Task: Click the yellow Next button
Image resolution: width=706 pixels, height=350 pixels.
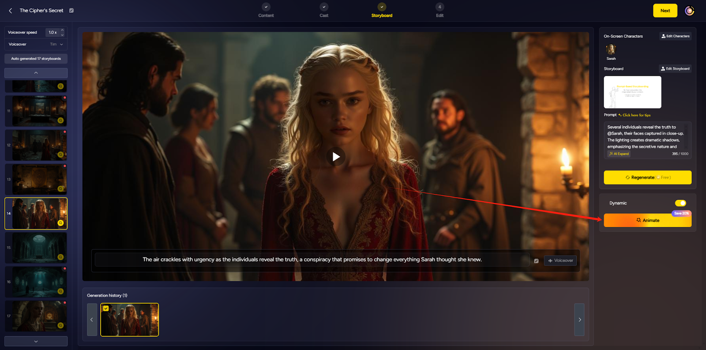Action: [x=665, y=11]
